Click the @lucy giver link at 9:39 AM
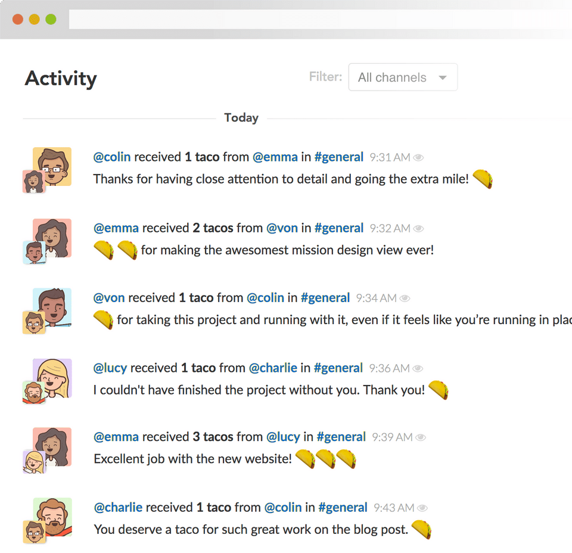572x553 pixels. coord(283,437)
